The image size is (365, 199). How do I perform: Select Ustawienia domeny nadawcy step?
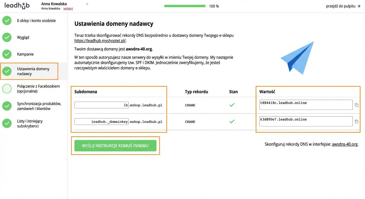click(33, 71)
